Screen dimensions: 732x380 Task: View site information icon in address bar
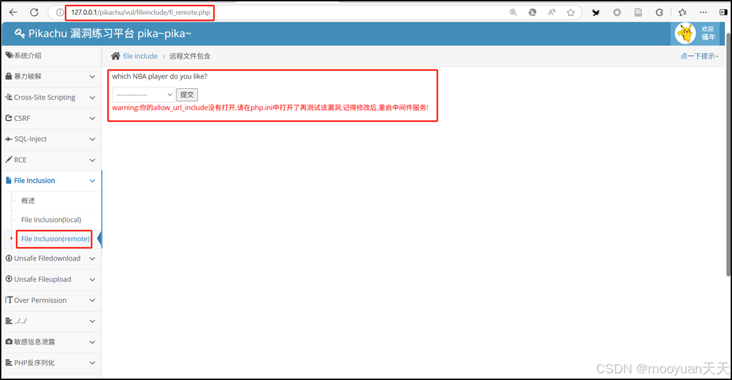coord(60,13)
